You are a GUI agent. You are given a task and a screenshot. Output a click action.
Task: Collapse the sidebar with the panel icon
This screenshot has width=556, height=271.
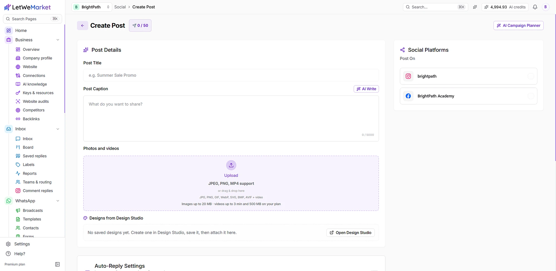[58, 264]
